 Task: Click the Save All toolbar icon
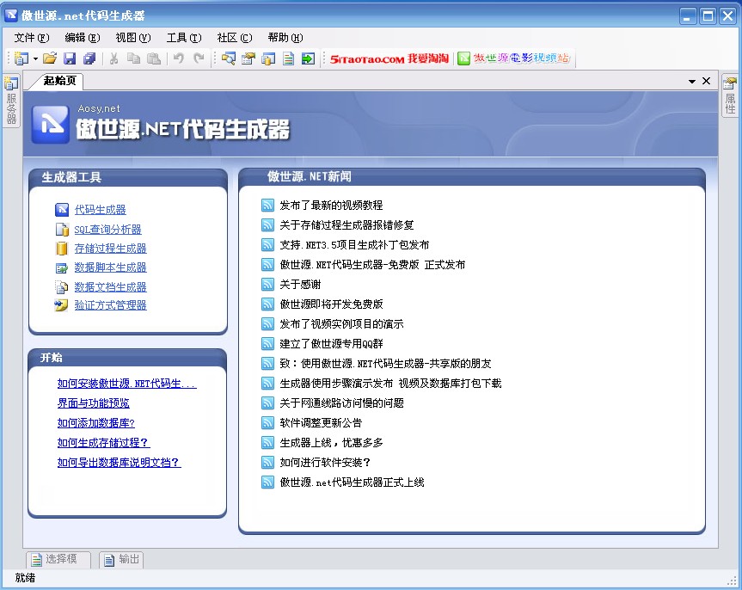89,58
